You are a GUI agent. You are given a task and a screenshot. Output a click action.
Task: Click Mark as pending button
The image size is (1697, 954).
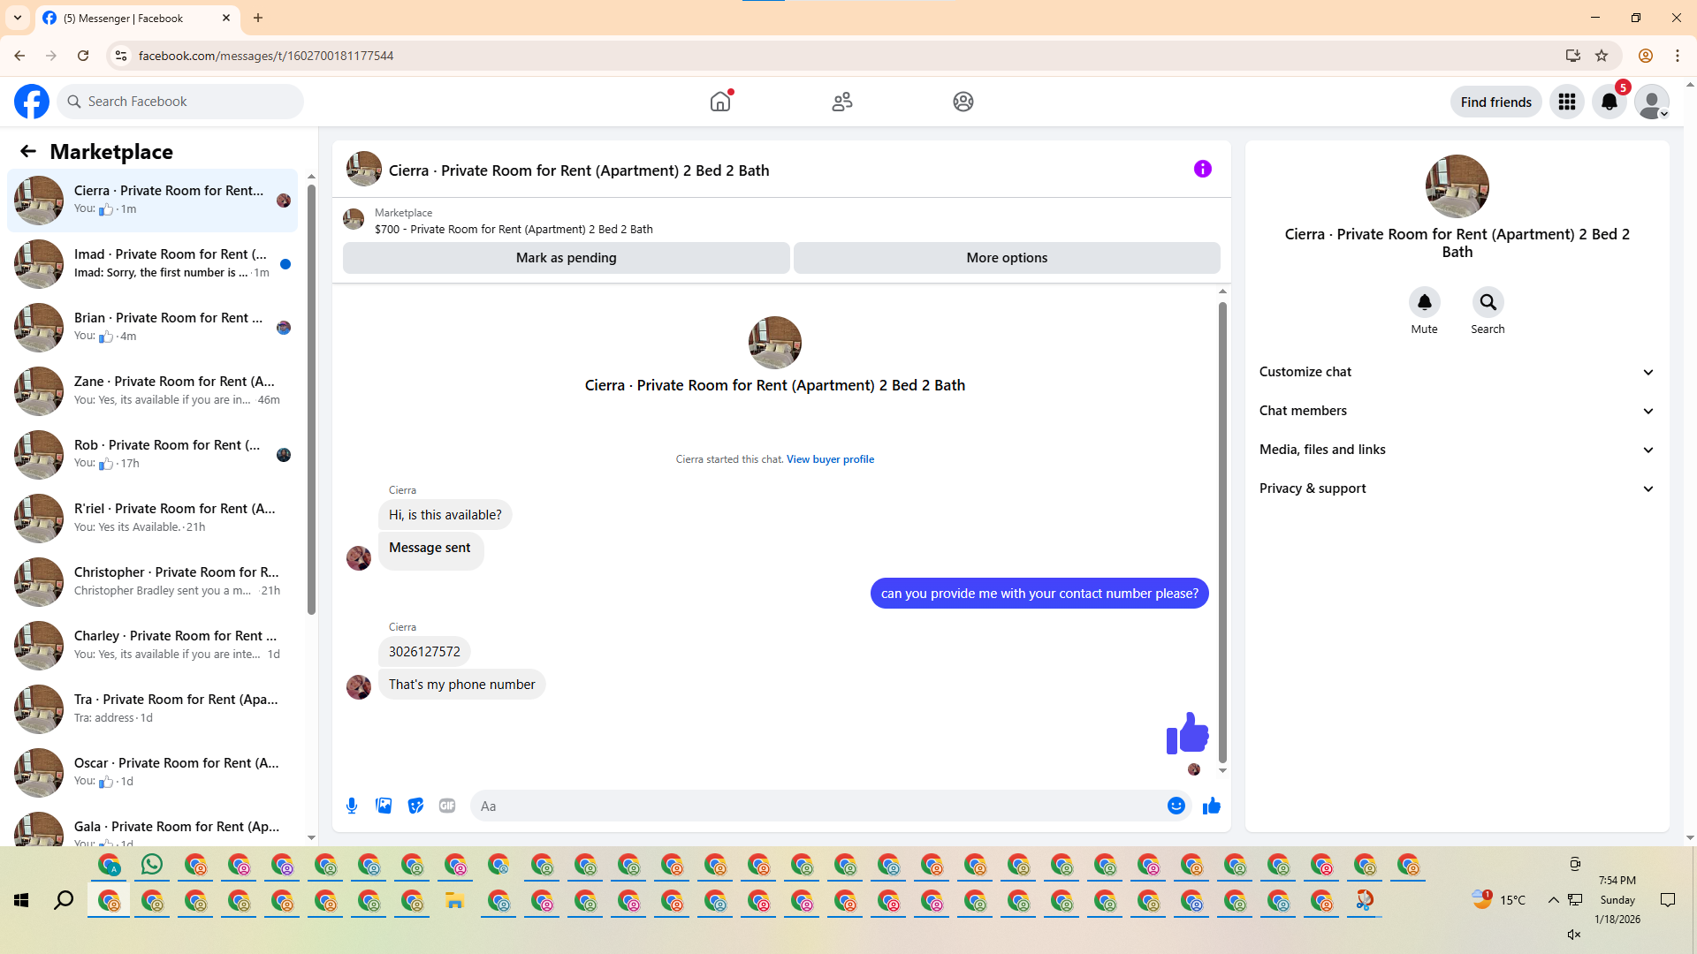(566, 258)
